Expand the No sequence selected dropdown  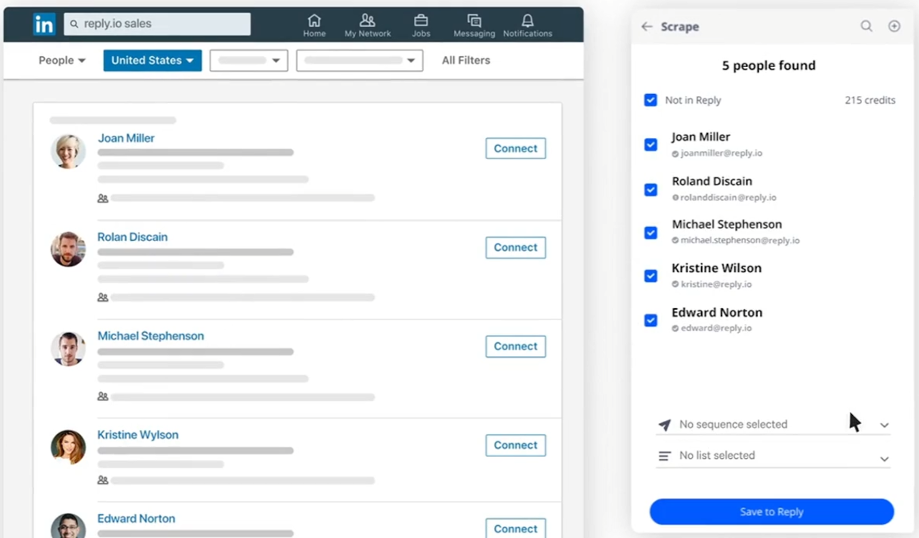pyautogui.click(x=885, y=424)
